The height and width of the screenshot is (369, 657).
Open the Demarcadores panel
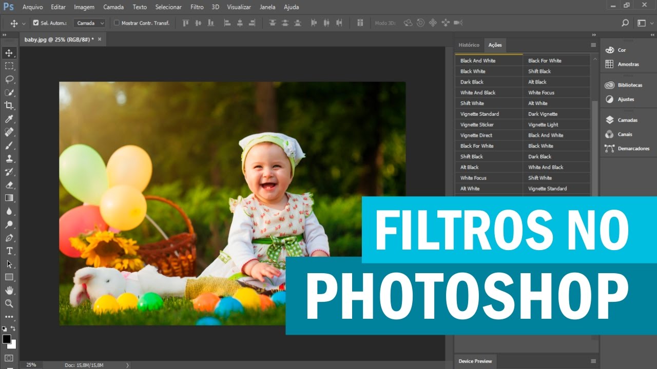627,149
